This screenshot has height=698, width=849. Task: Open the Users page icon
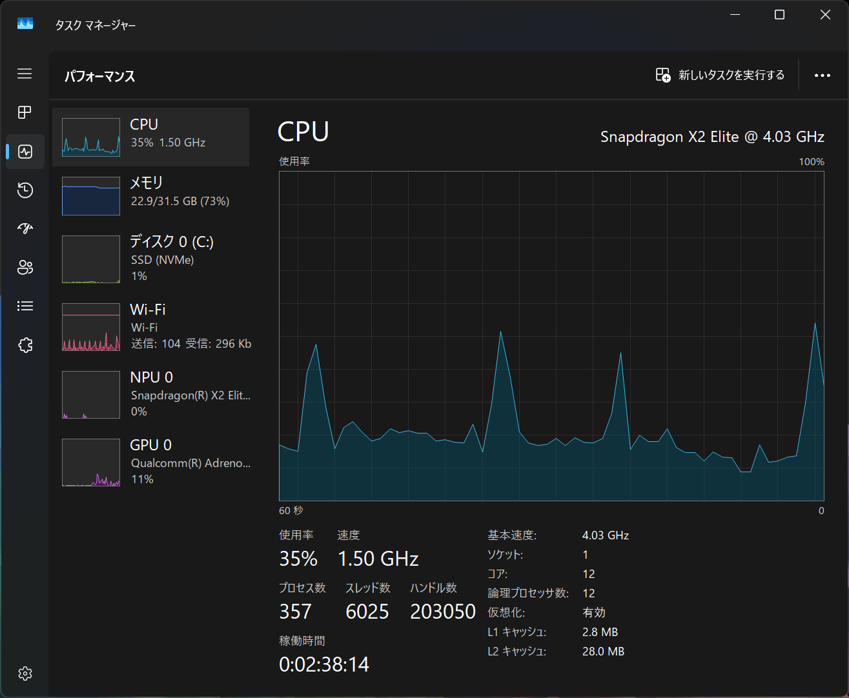(25, 267)
